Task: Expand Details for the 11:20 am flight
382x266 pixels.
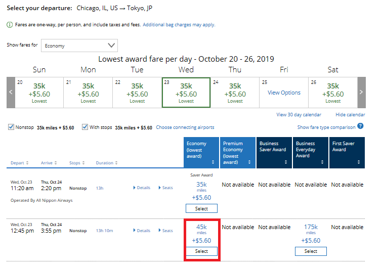Action: pyautogui.click(x=142, y=188)
